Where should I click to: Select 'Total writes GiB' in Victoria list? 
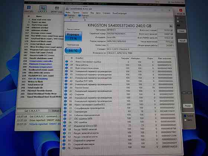[35, 85]
